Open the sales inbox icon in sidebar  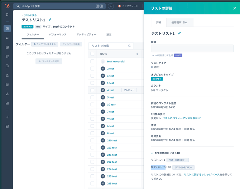tap(7, 57)
